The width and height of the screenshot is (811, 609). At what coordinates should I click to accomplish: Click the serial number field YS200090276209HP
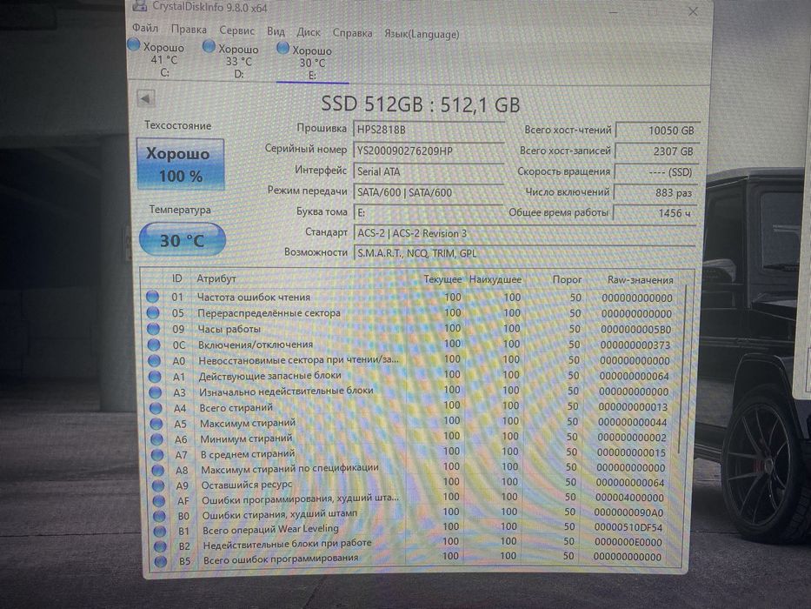click(x=429, y=151)
